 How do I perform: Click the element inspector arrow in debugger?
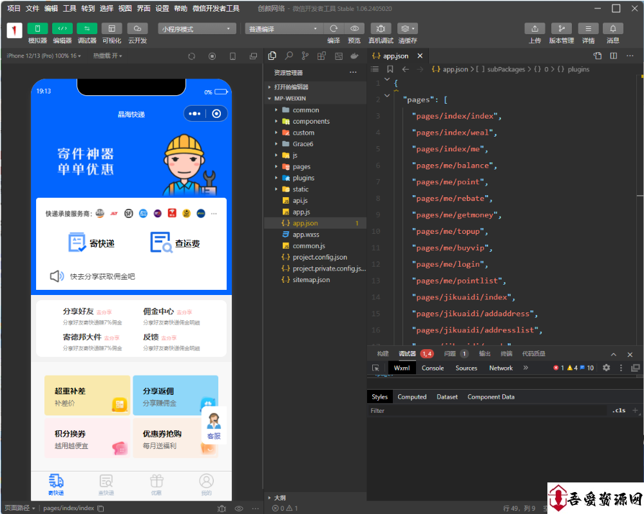click(375, 368)
